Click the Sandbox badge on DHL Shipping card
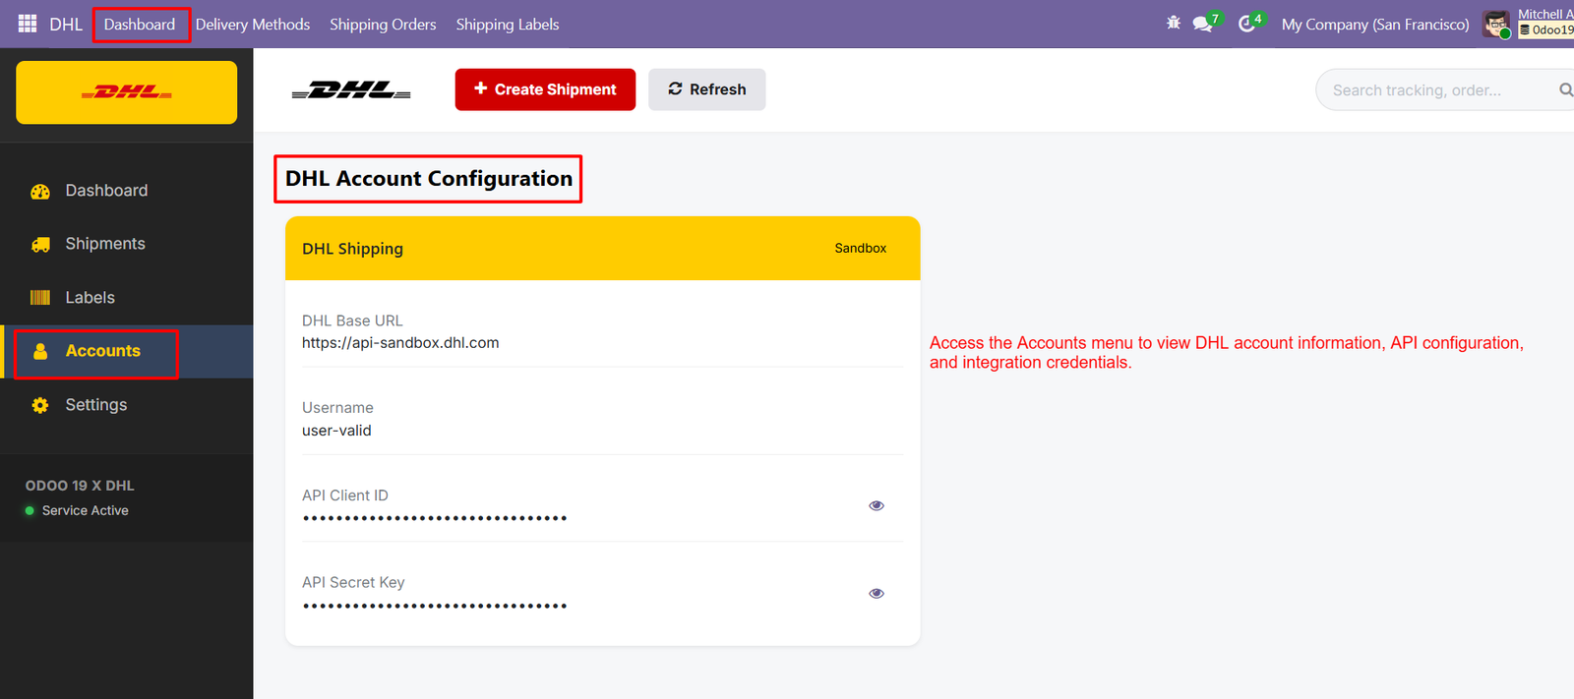This screenshot has height=699, width=1574. (861, 248)
